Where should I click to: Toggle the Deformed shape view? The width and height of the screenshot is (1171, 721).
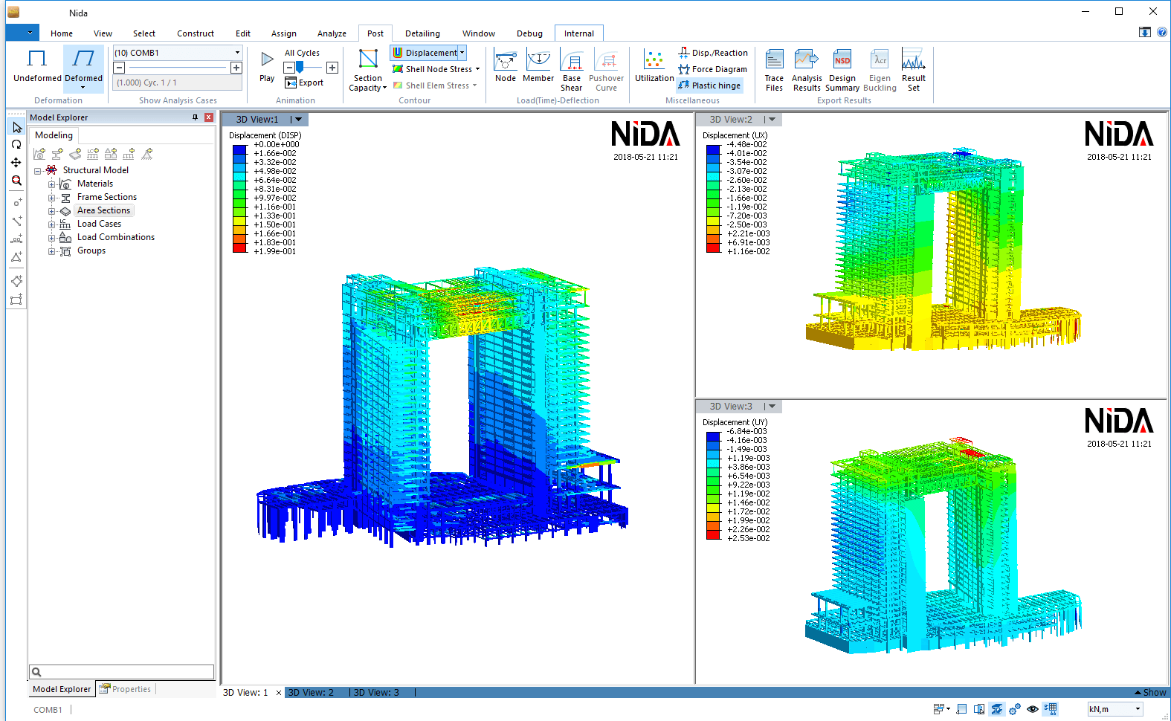tap(83, 67)
